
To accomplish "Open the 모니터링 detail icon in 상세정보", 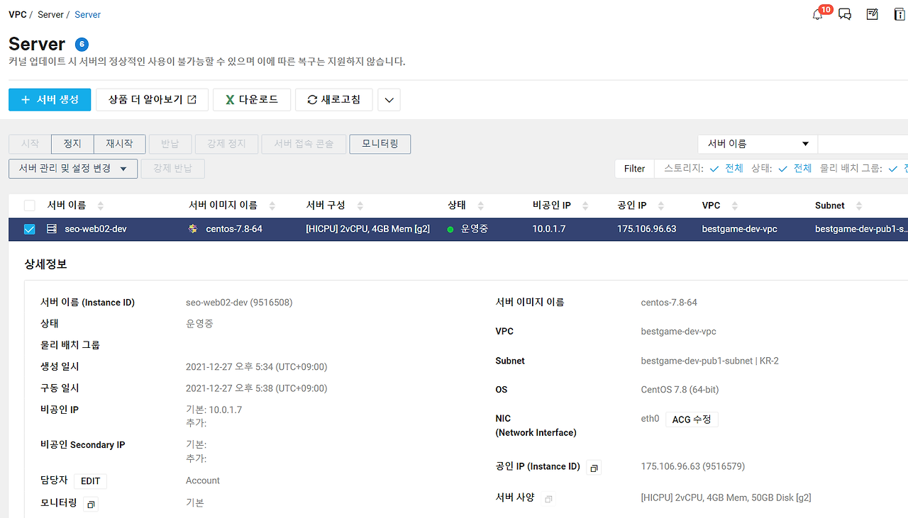I will (x=91, y=504).
